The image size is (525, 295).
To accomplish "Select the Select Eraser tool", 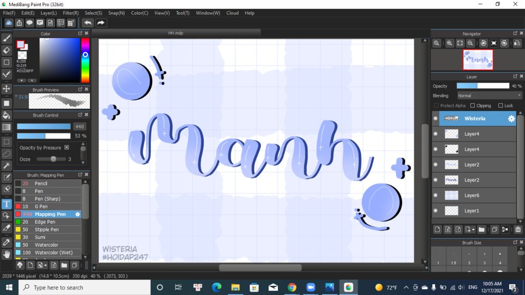I will (6, 189).
